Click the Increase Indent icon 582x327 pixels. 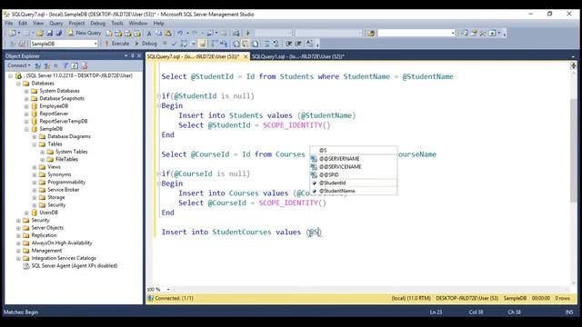298,44
